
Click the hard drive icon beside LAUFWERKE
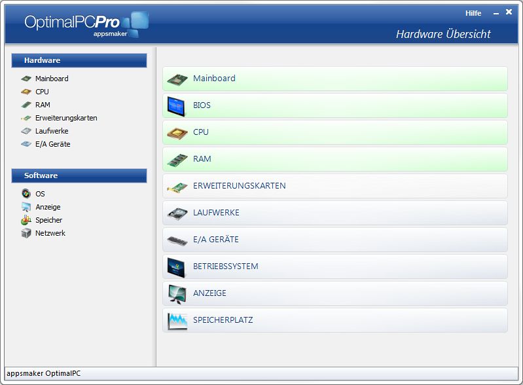(x=177, y=214)
